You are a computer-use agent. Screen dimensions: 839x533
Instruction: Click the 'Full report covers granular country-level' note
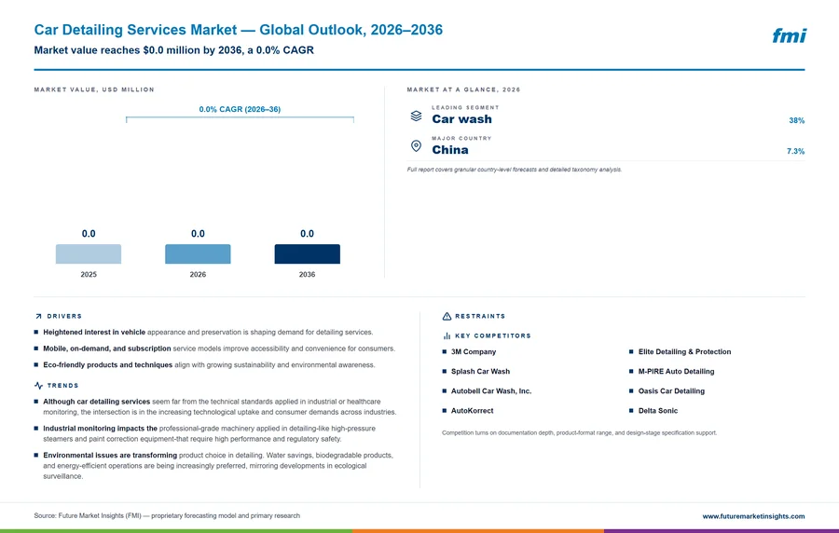(x=515, y=170)
